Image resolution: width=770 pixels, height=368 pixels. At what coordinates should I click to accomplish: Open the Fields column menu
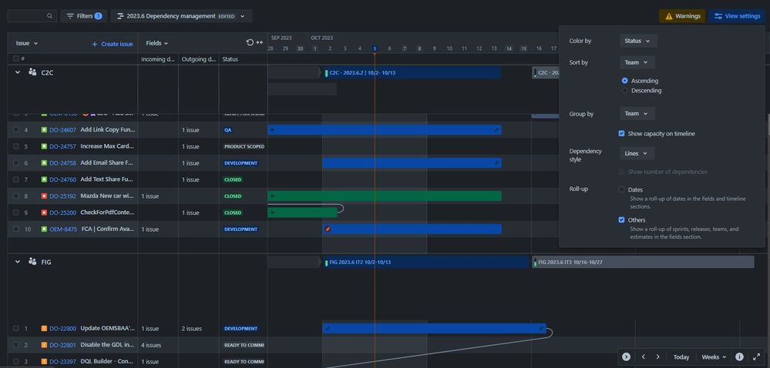click(157, 43)
